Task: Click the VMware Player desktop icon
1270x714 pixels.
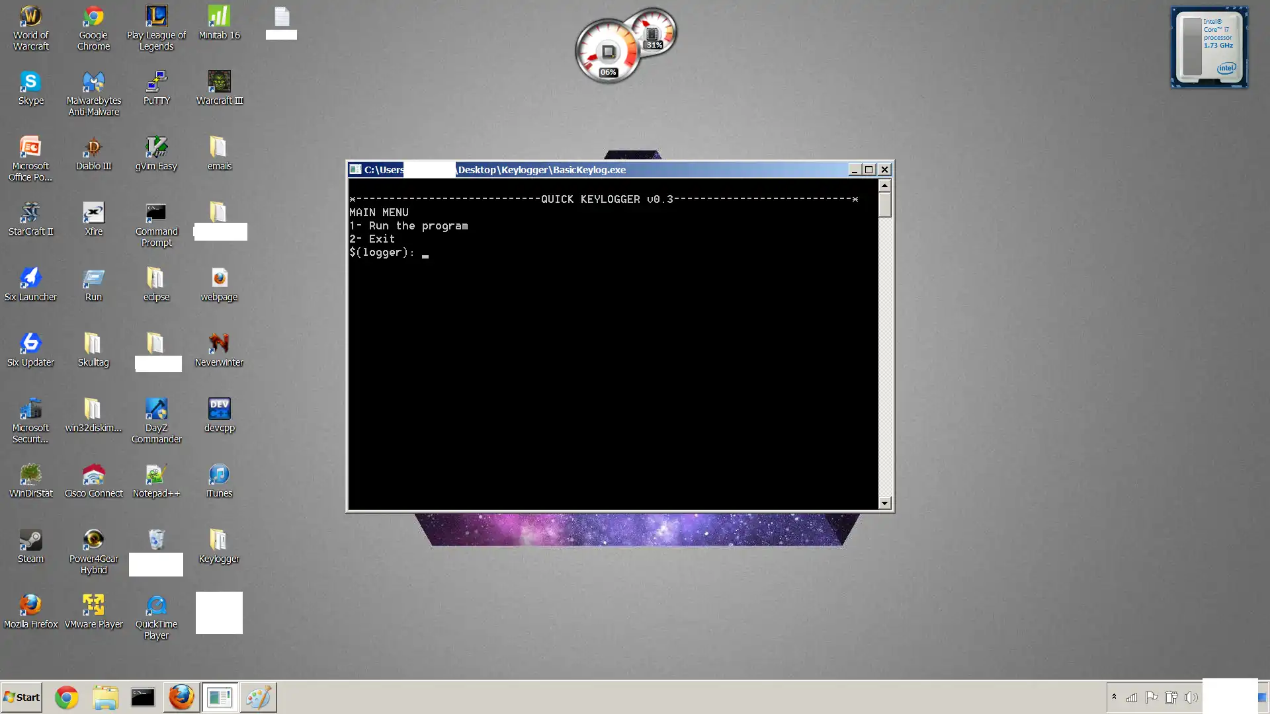Action: (x=93, y=606)
